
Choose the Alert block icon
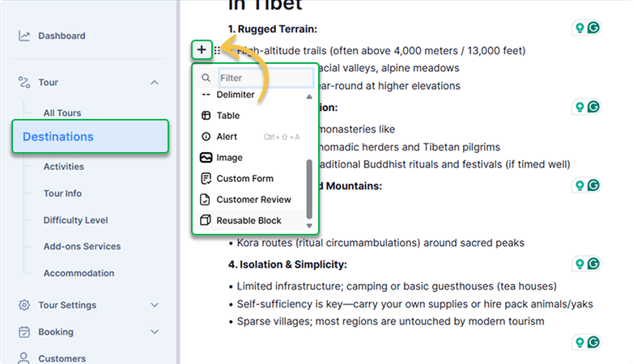[206, 137]
